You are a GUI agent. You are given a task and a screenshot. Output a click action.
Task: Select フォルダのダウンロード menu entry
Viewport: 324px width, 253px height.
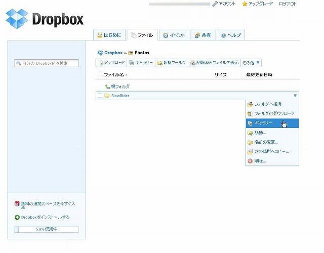point(272,114)
